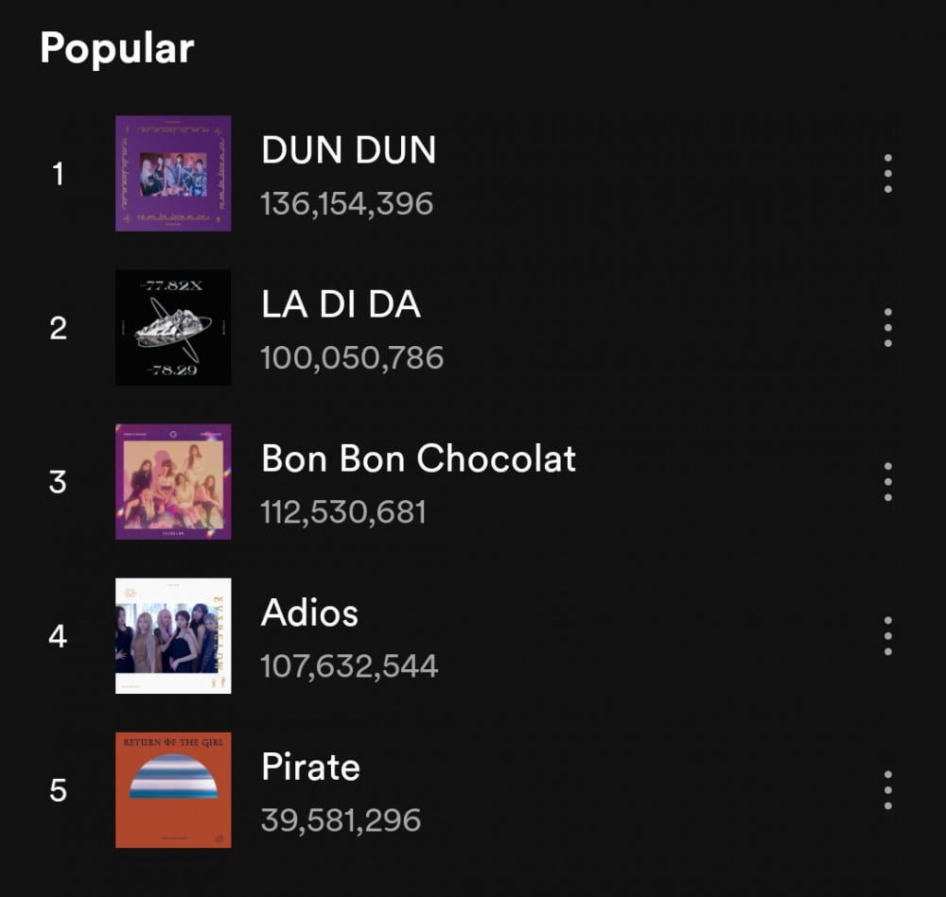Select track number 1 in list
Screen dimensions: 946x897
click(58, 174)
